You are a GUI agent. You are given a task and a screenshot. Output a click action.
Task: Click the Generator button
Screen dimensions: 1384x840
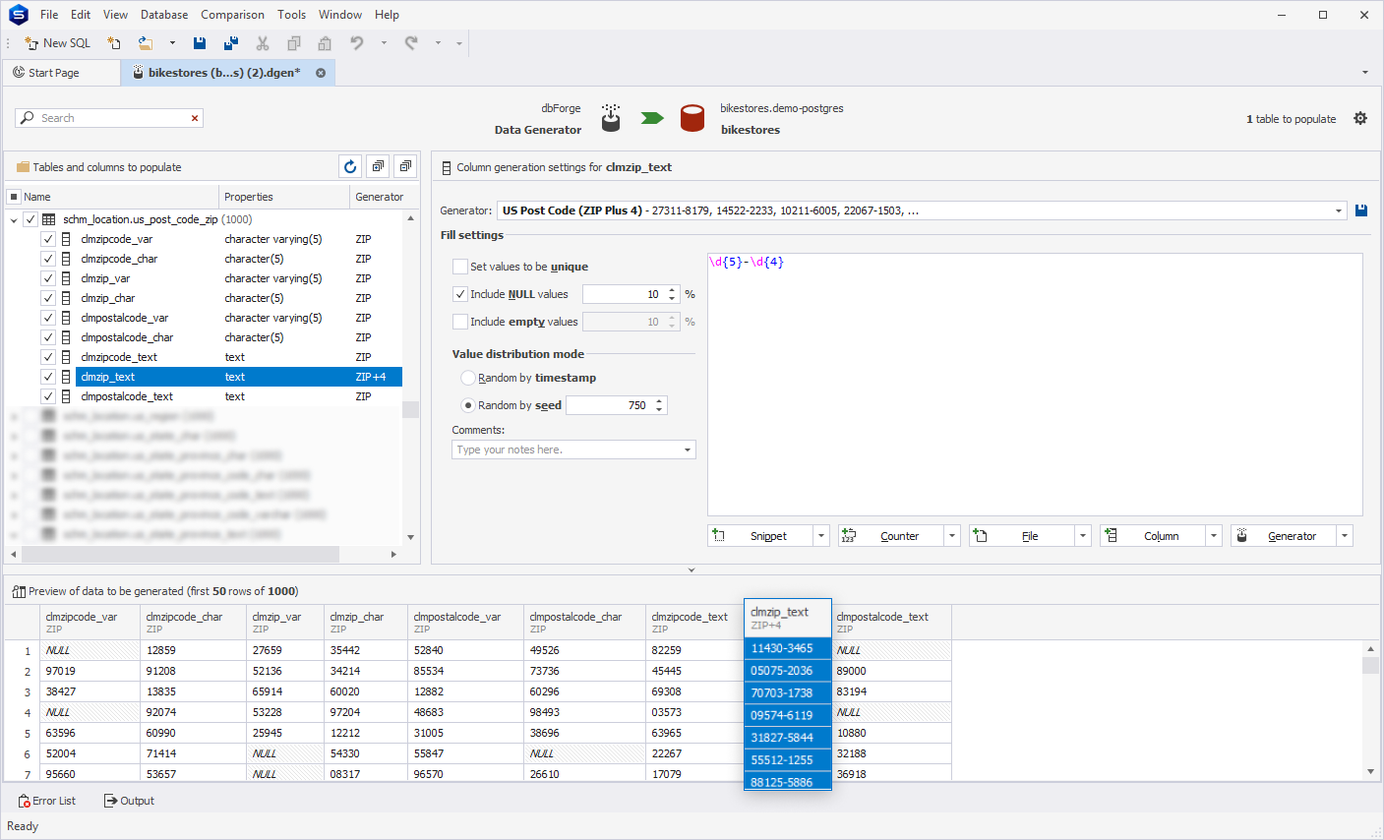click(x=1284, y=536)
